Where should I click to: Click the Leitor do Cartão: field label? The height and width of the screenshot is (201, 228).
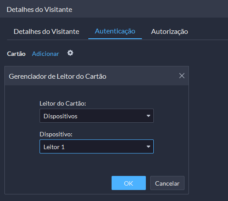point(63,103)
